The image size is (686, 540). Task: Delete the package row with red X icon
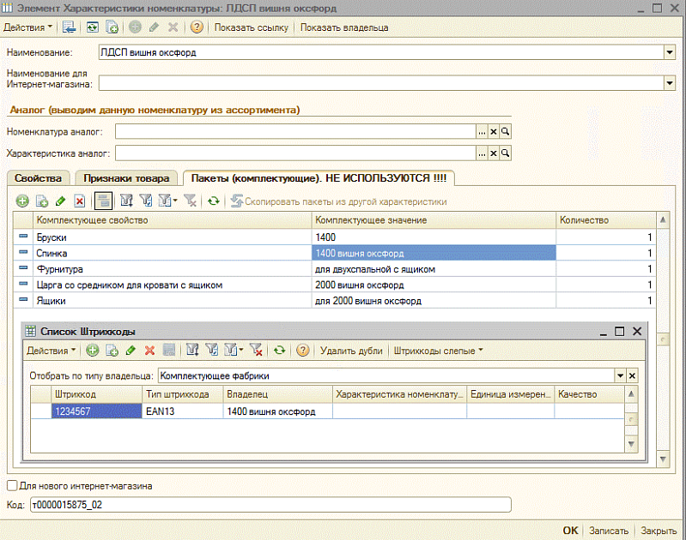coord(79,201)
